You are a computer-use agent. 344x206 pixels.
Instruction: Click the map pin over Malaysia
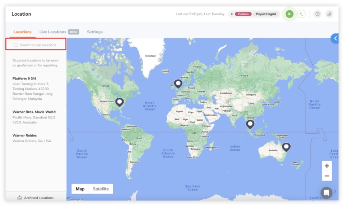[x=250, y=124]
